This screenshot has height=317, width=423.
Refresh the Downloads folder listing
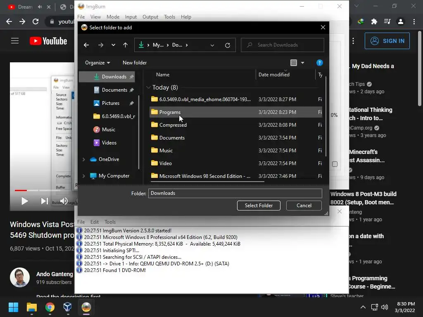pyautogui.click(x=228, y=45)
